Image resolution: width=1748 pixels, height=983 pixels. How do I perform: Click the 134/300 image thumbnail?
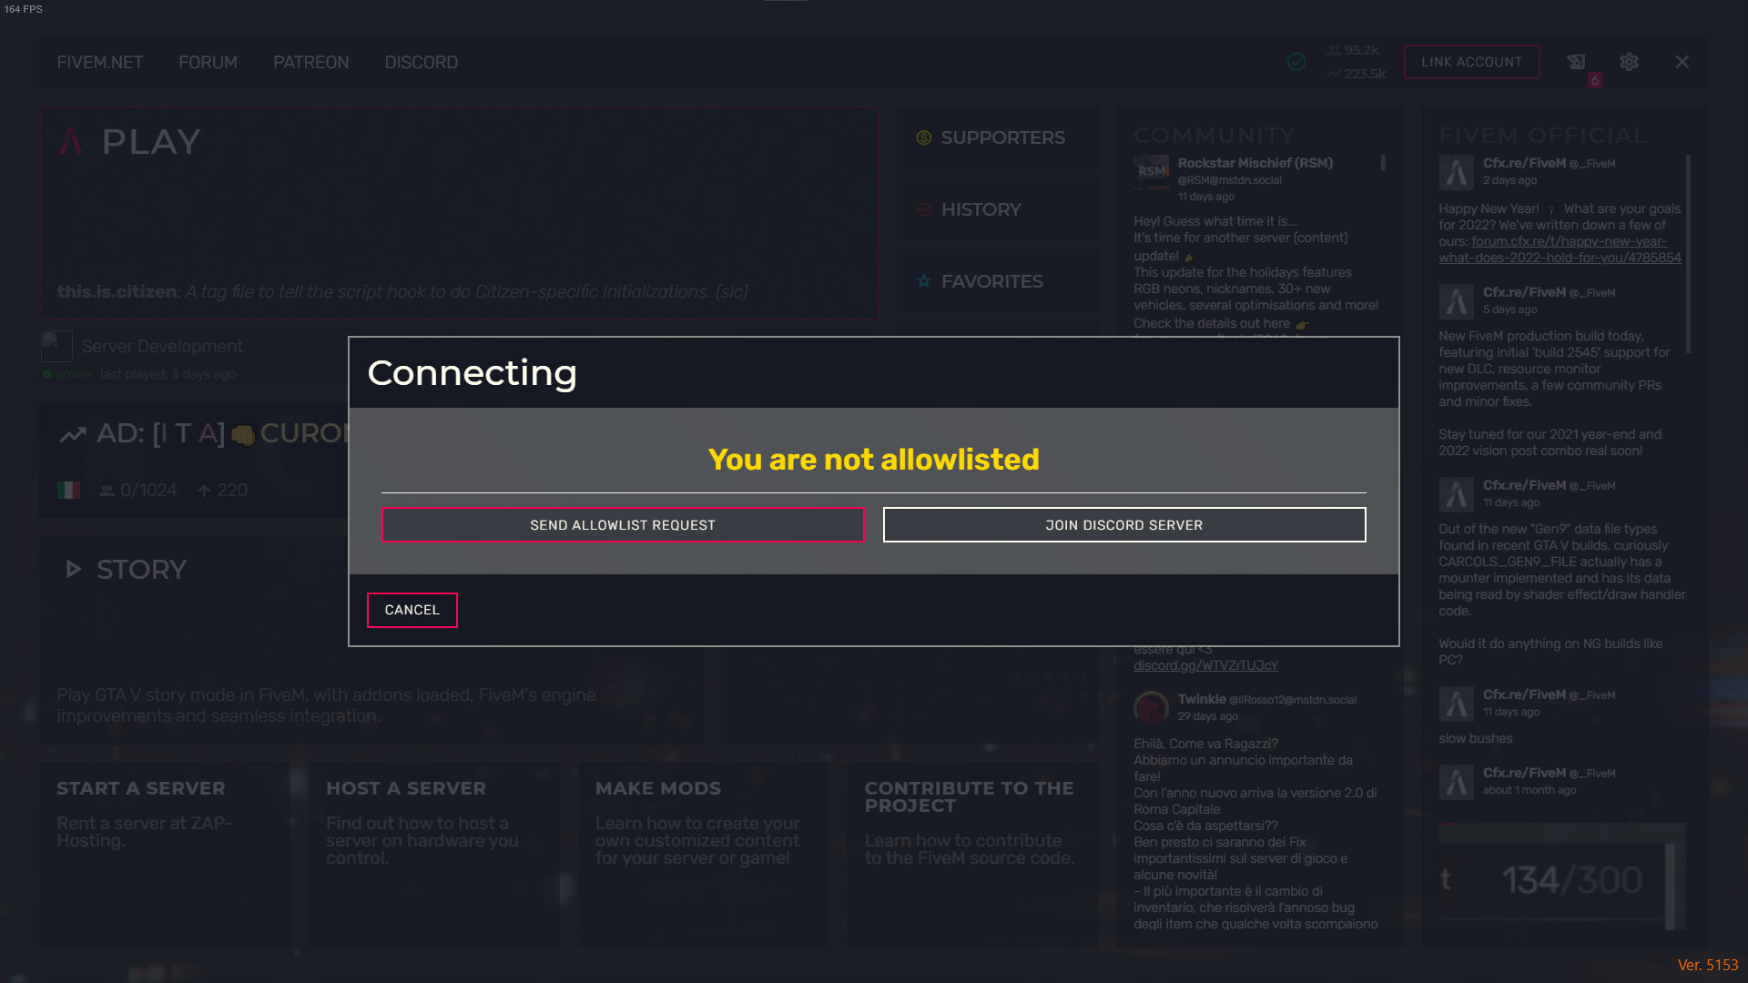(1561, 877)
